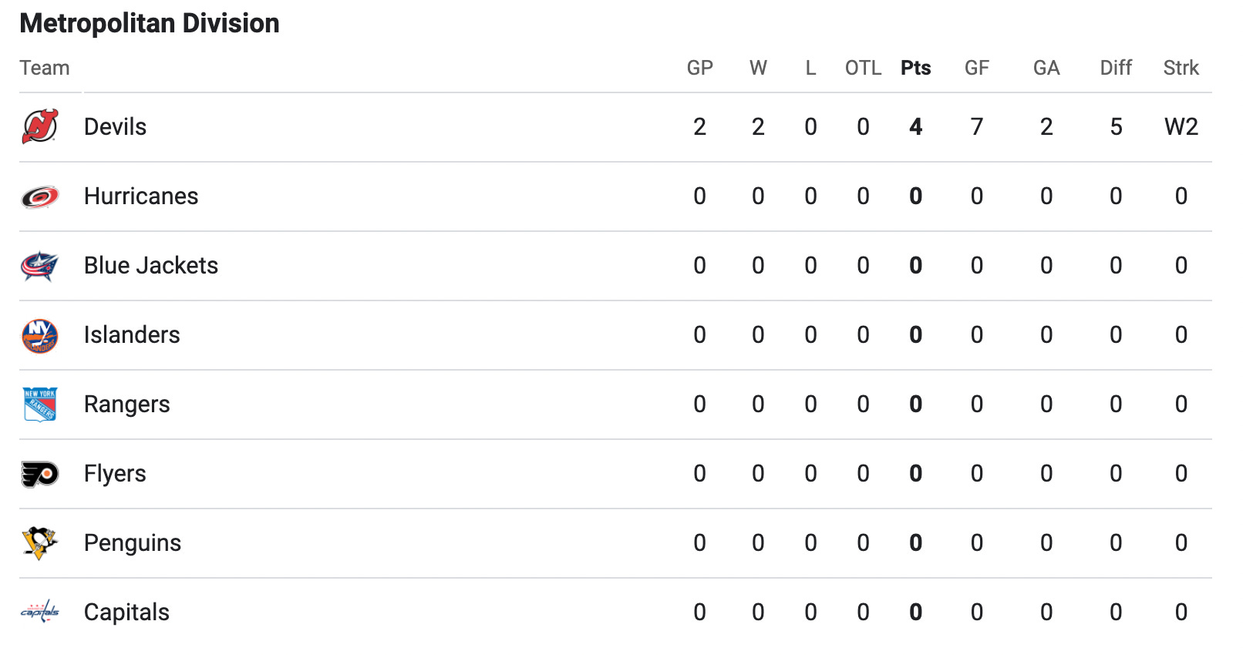This screenshot has height=658, width=1243.
Task: Click the Diff column header
Action: pyautogui.click(x=1116, y=68)
